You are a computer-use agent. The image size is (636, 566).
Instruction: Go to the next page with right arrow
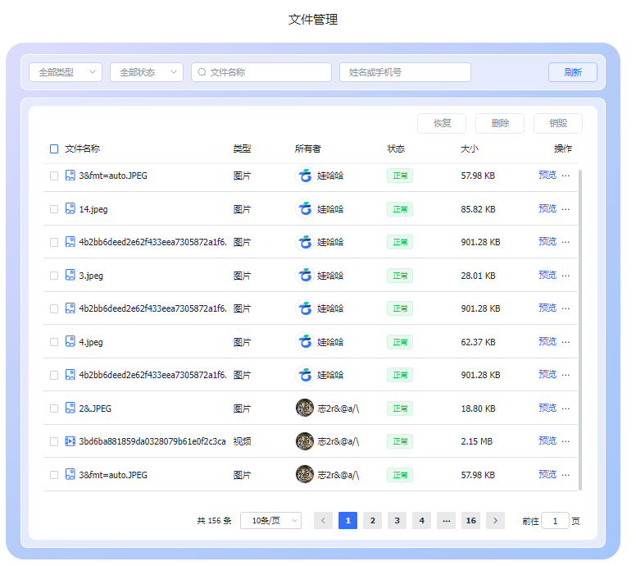pos(495,521)
